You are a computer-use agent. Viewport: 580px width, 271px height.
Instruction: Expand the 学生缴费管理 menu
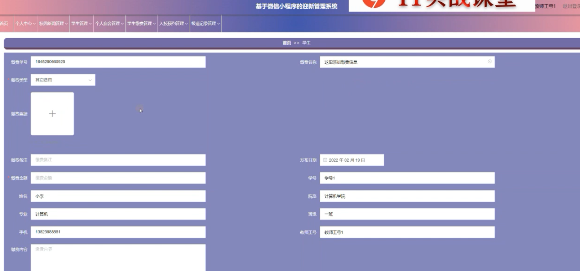point(141,24)
